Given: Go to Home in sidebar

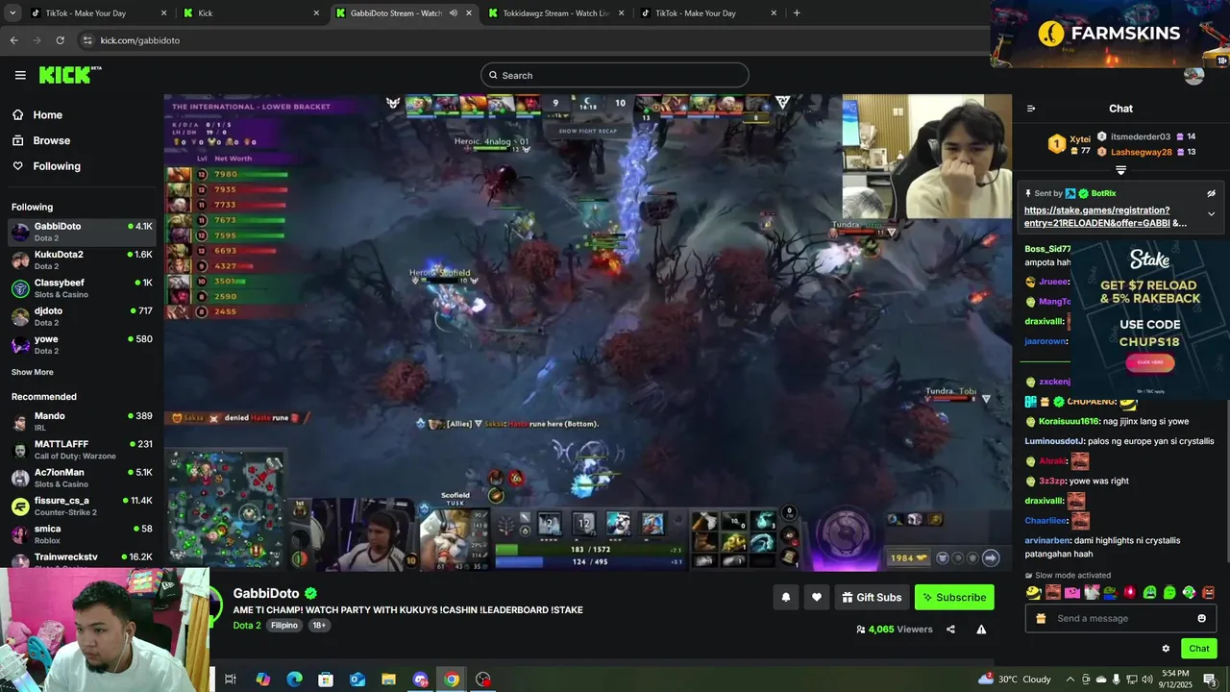Looking at the screenshot, I should click(47, 115).
